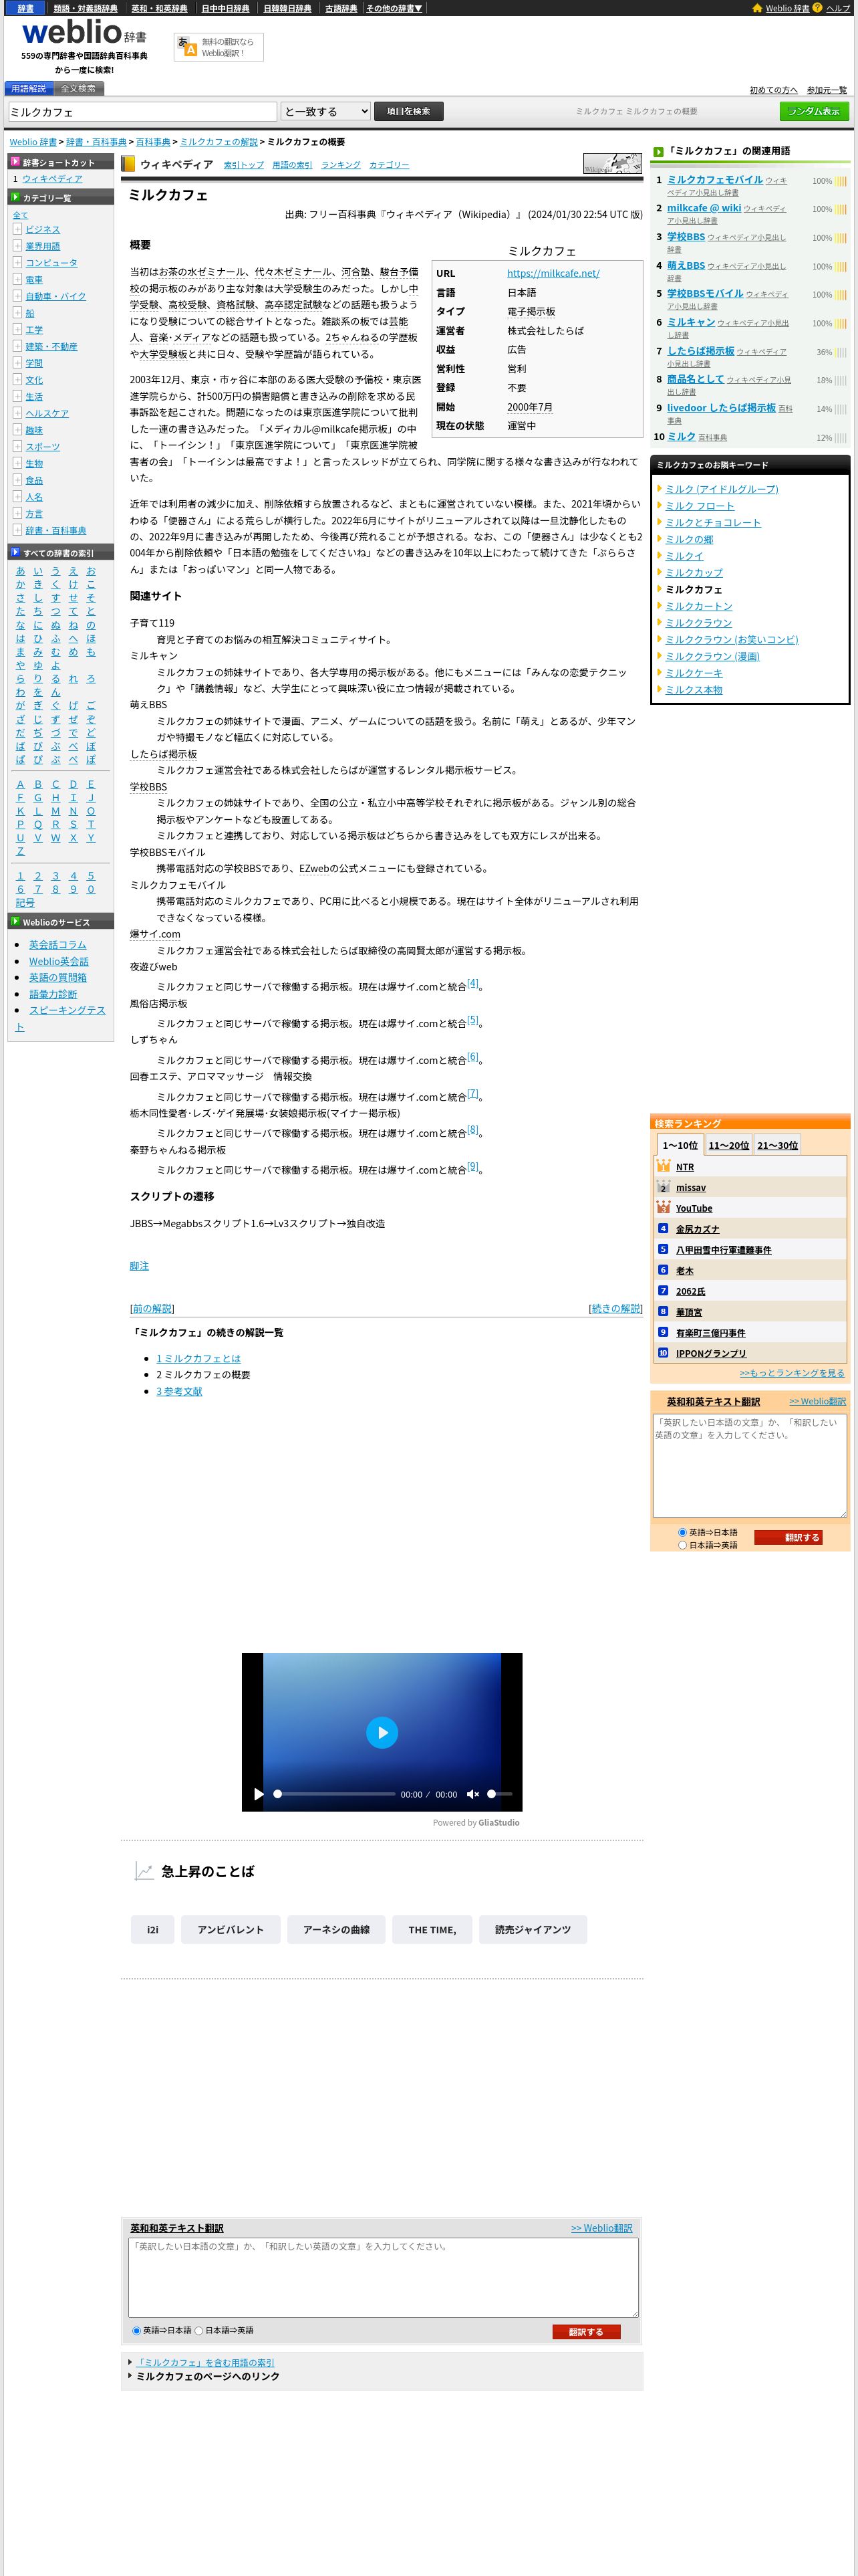The height and width of the screenshot is (2576, 858).
Task: Click the green ランダム表示 button
Action: coord(814,111)
